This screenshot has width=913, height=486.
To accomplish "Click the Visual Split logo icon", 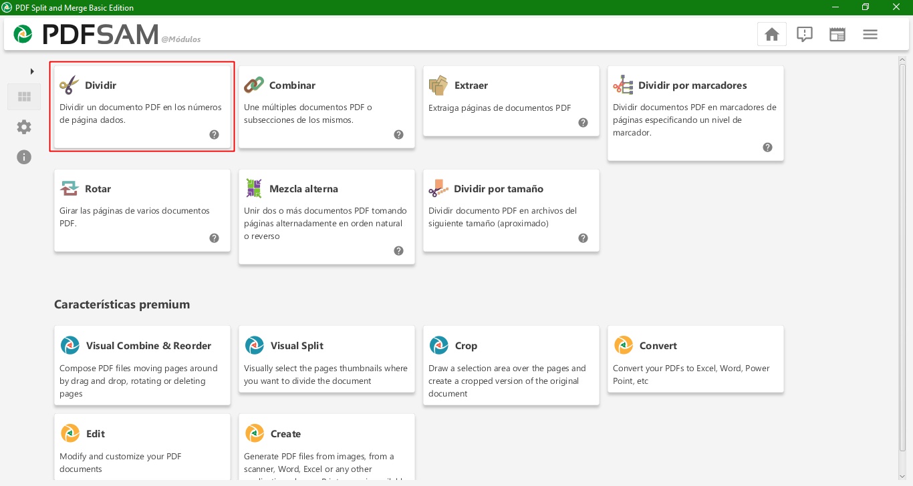I will (x=255, y=345).
